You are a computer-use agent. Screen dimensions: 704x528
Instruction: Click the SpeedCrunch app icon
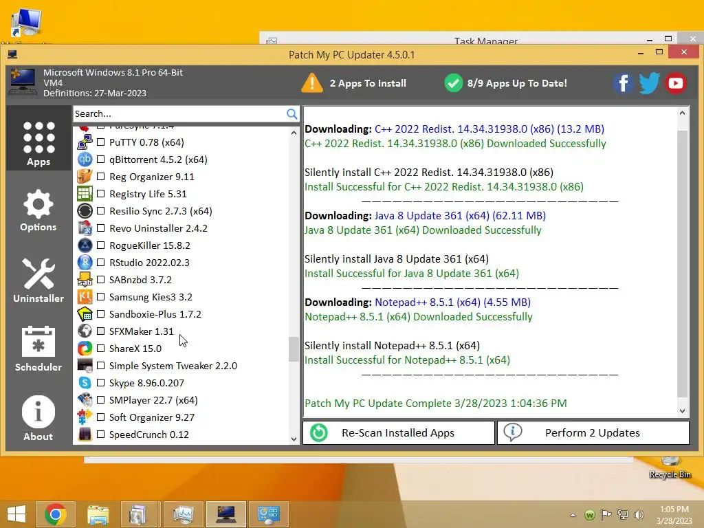point(85,434)
